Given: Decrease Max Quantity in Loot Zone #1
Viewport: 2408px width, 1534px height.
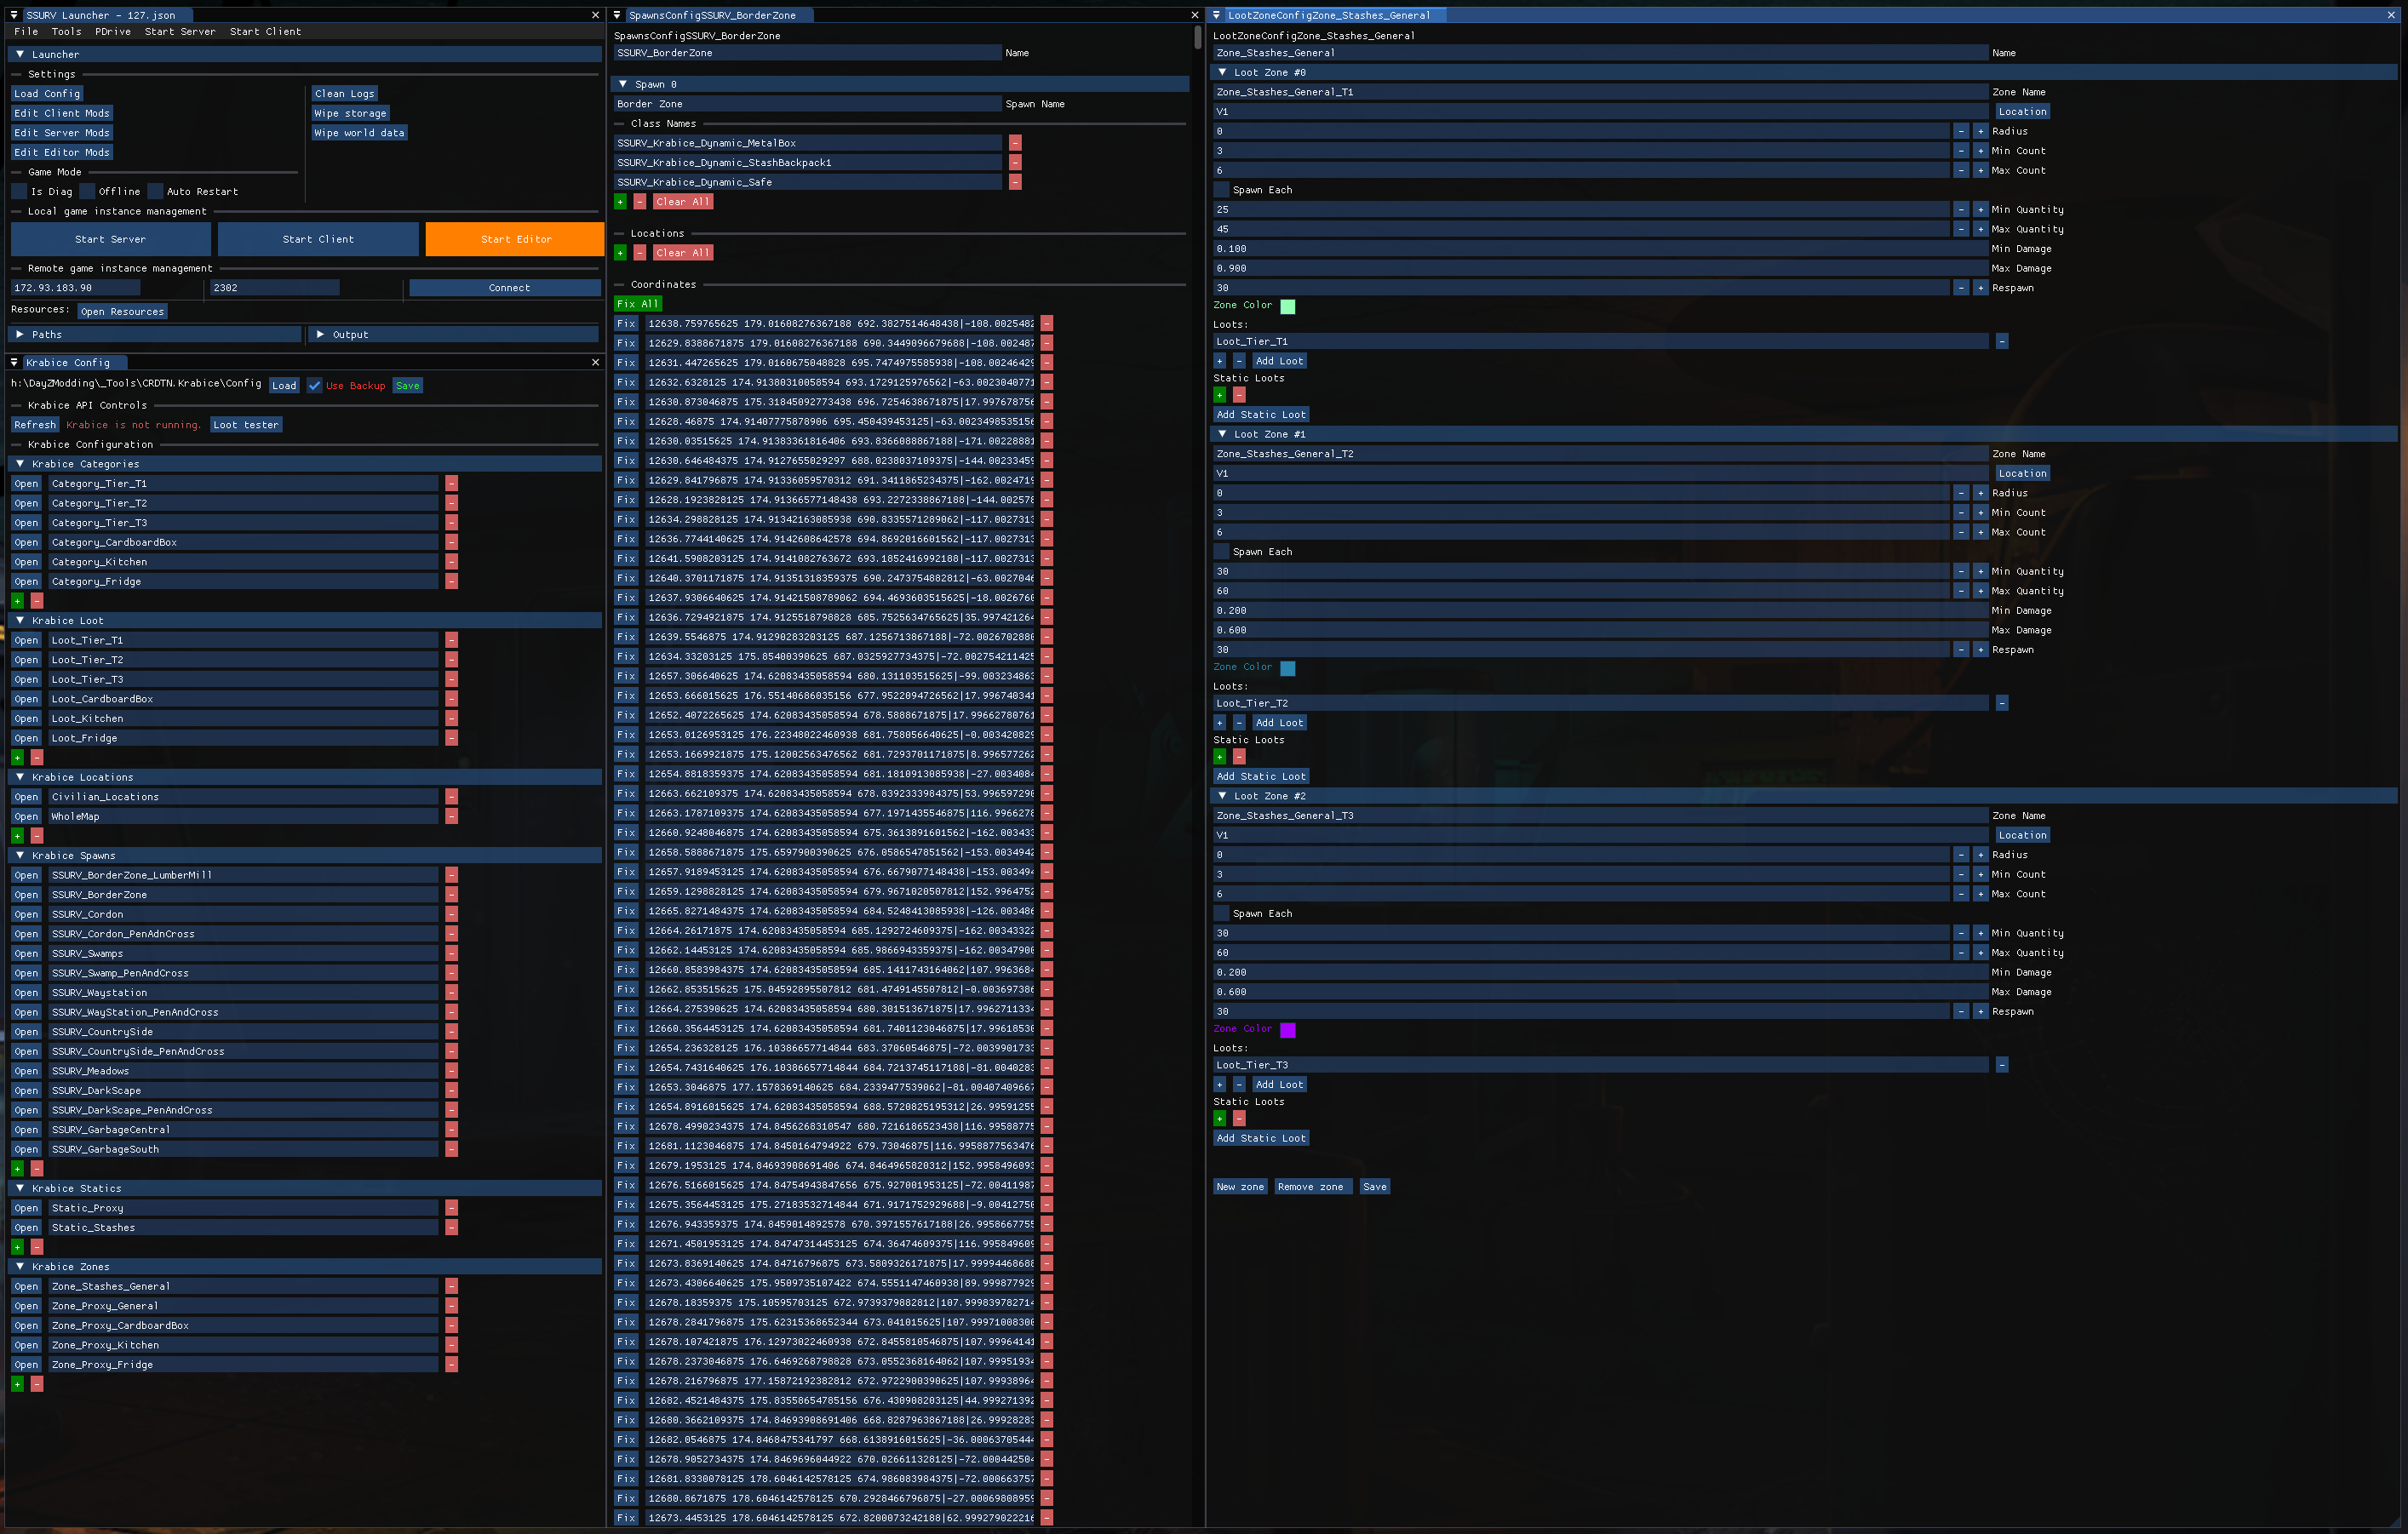Looking at the screenshot, I should tap(1960, 591).
